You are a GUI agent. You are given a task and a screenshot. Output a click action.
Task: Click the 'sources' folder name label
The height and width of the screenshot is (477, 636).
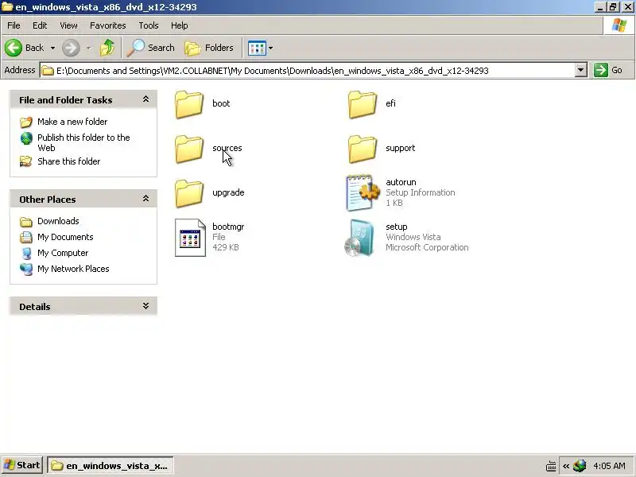coord(227,148)
